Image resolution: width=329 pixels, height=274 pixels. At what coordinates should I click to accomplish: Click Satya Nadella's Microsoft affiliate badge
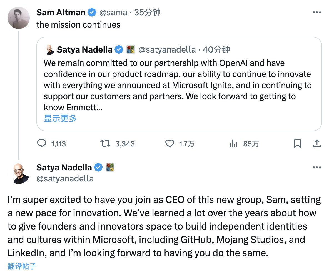(110, 167)
